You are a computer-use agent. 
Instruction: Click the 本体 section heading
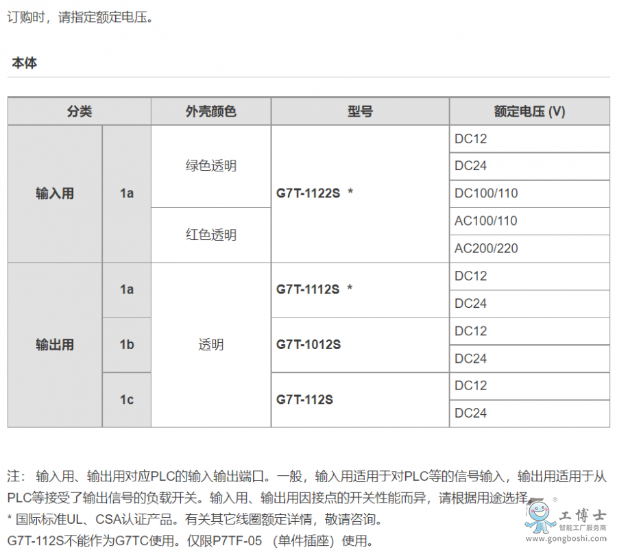(25, 62)
